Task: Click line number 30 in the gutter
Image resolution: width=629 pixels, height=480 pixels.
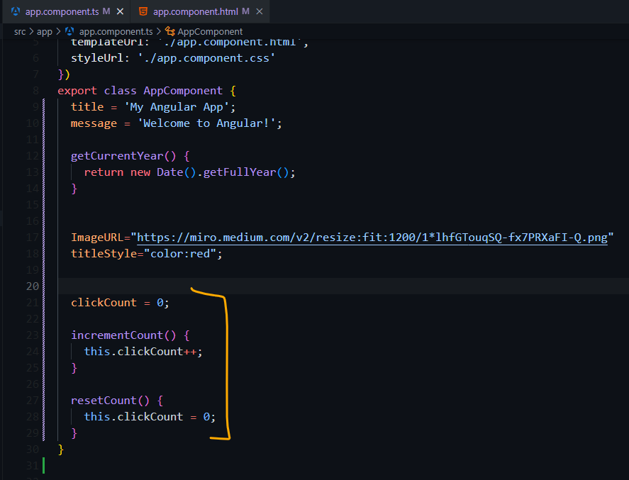Action: 33,449
